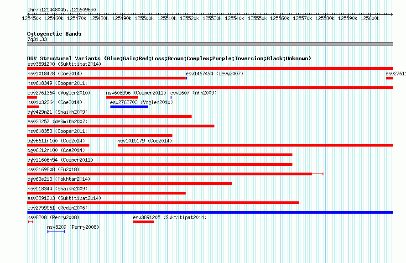Select the nsv608353 (Cooper2011) label
The height and width of the screenshot is (263, 406).
coord(57,131)
